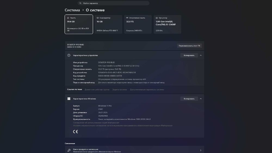Open 'Домен или рабочая группа' link
272x153 pixels.
click(x=97, y=90)
